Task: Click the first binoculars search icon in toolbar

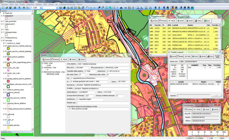Action: tap(121, 8)
